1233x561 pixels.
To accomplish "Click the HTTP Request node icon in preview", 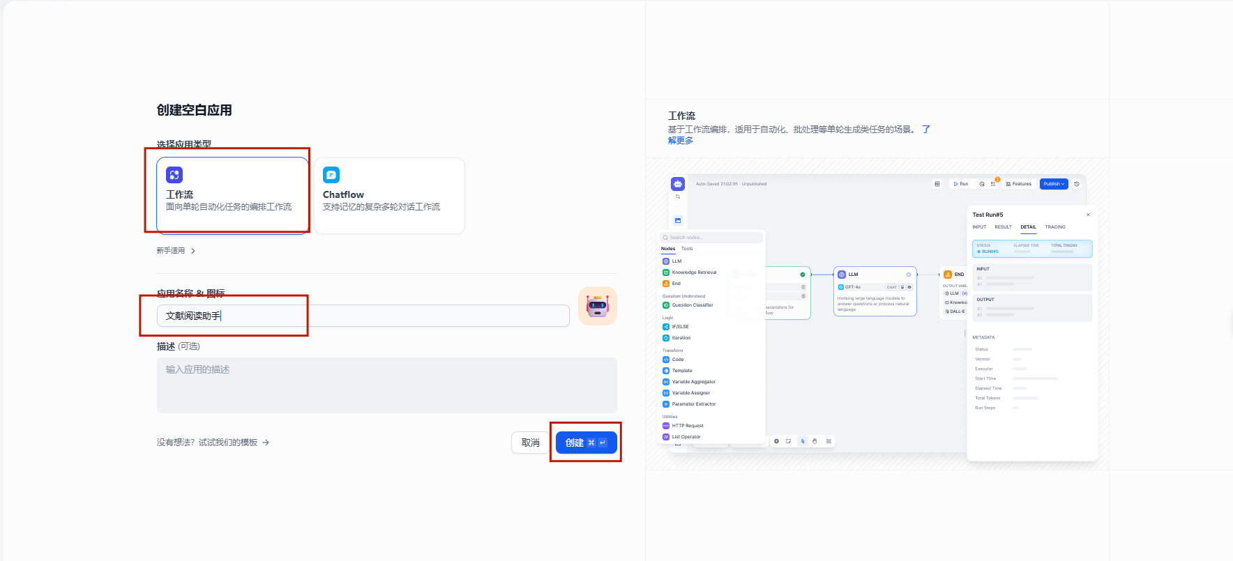I will 666,426.
